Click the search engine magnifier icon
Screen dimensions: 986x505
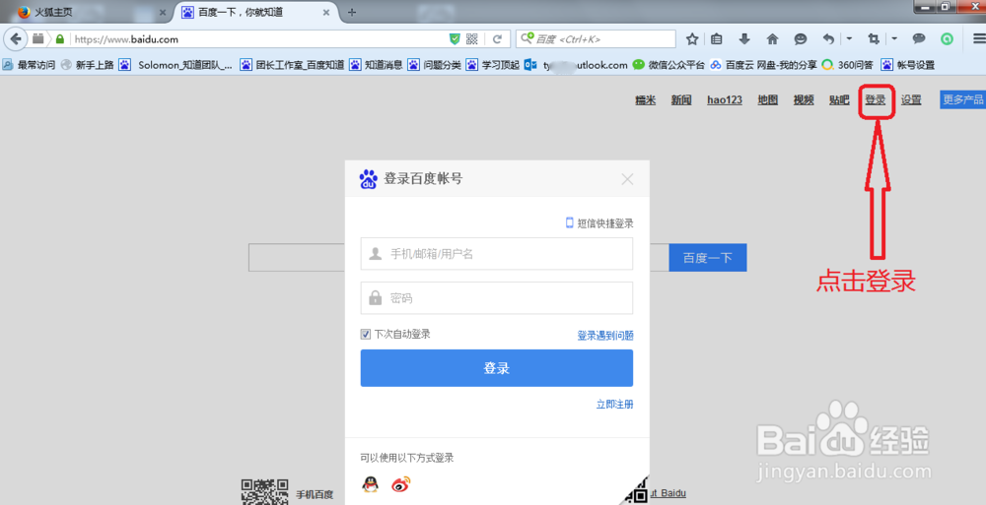click(x=527, y=38)
